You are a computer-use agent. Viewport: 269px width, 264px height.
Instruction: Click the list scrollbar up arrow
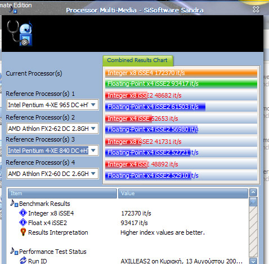253,192
